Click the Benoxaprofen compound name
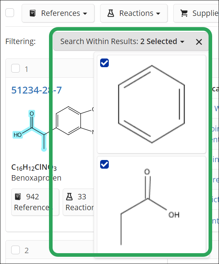 pyautogui.click(x=36, y=178)
